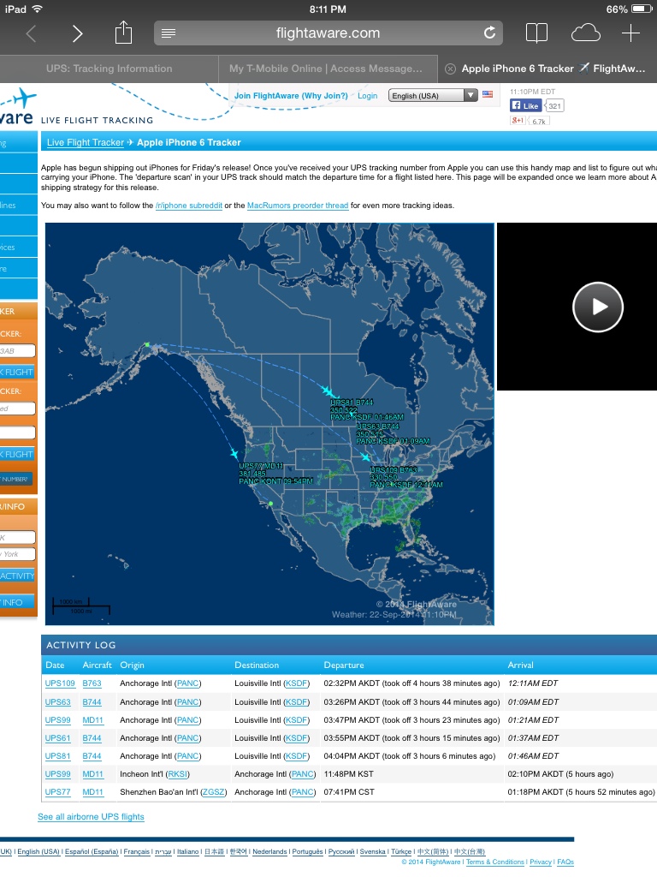Tap Safari's forward arrow

[77, 33]
